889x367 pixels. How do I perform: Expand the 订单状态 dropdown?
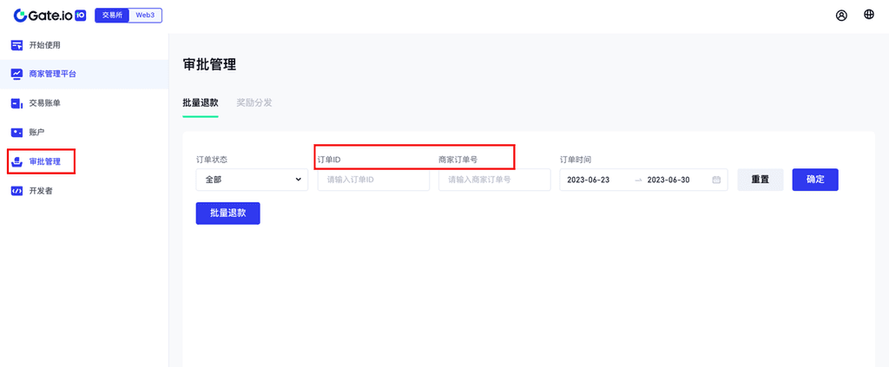coord(252,180)
